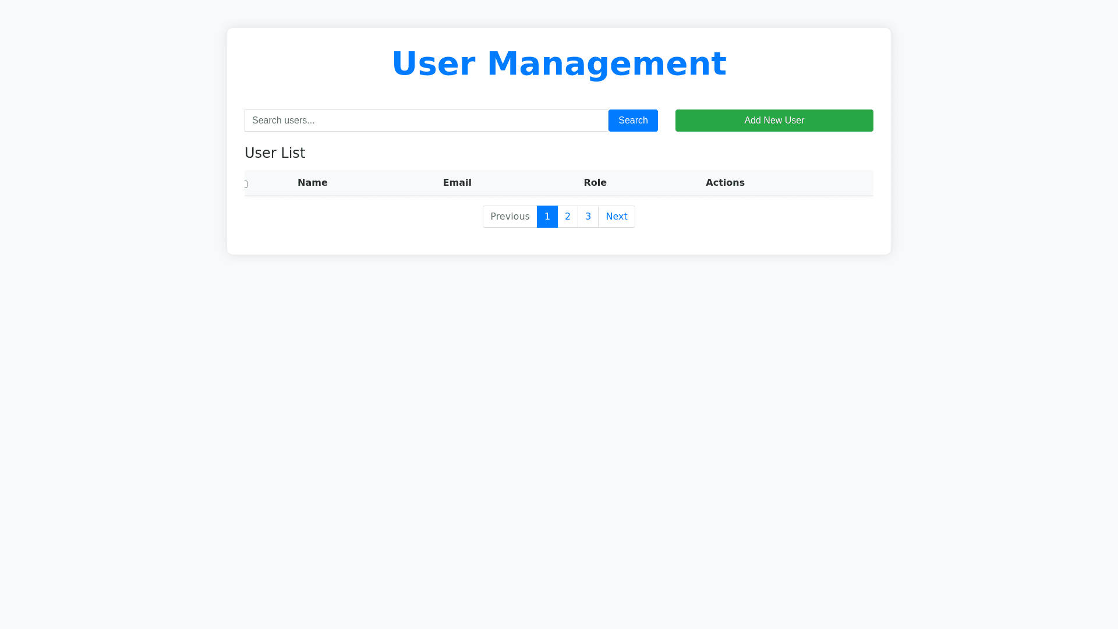This screenshot has width=1118, height=629.
Task: Go to the Next page
Action: click(616, 216)
